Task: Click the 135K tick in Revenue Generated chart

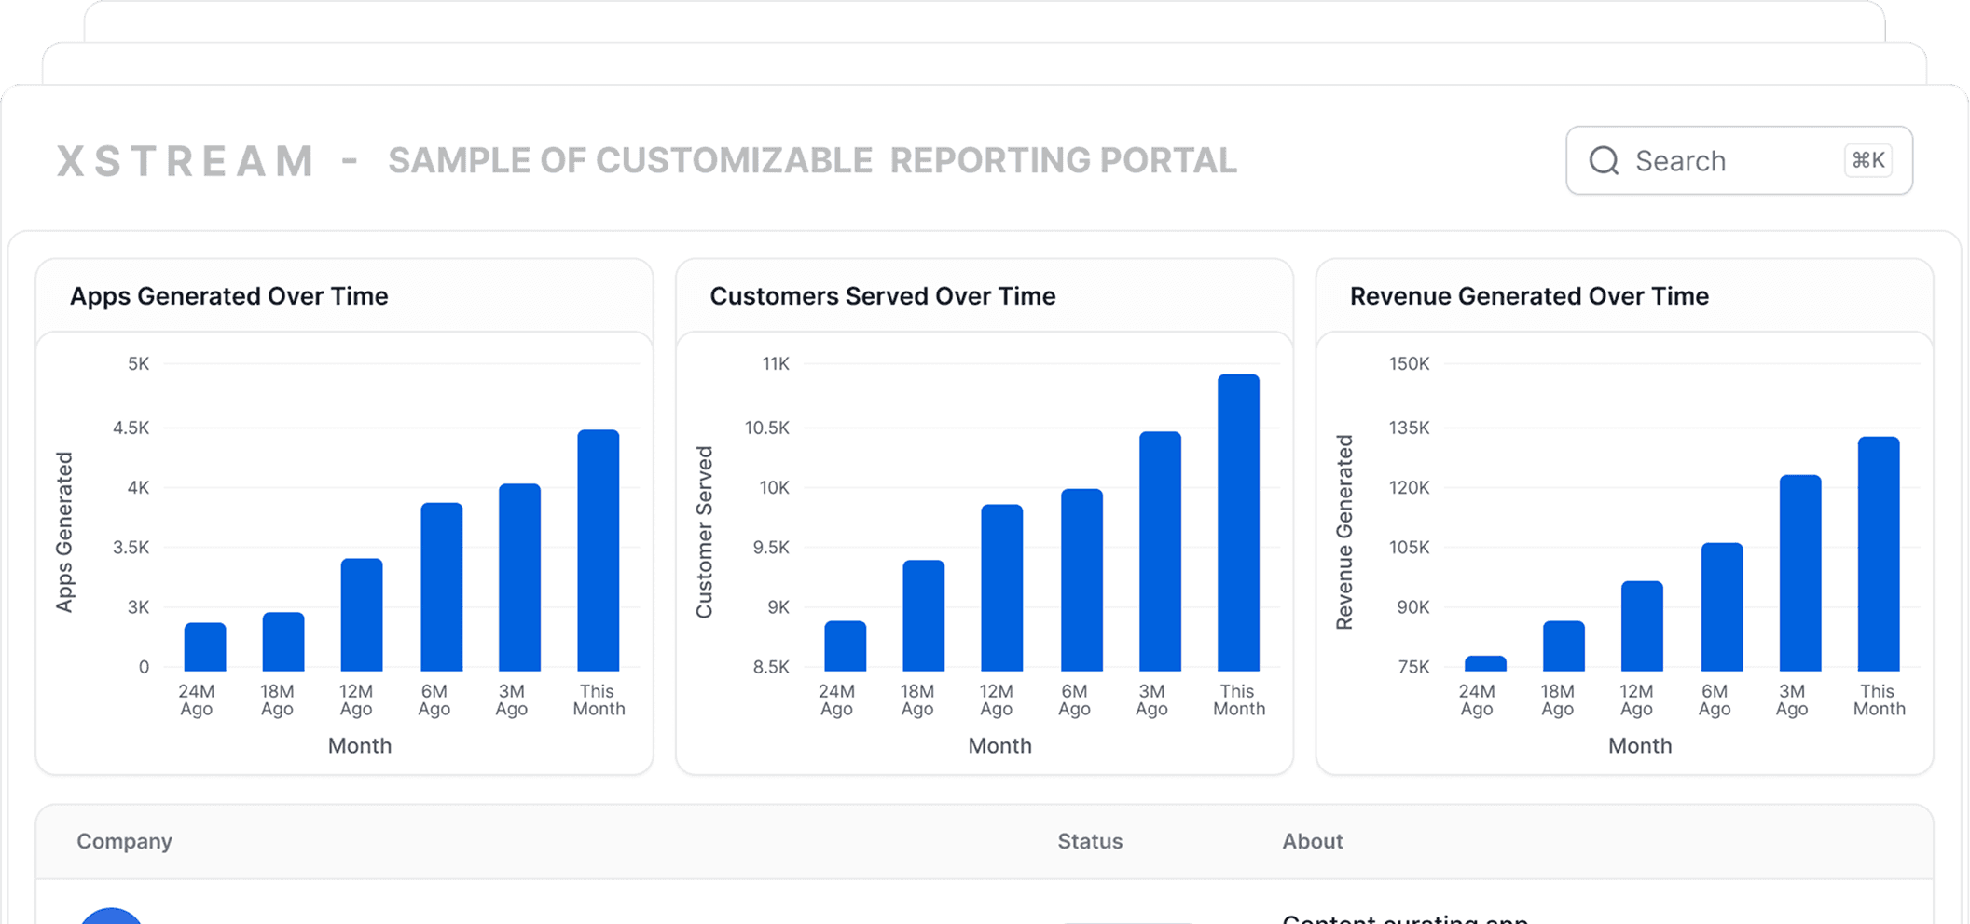Action: coord(1409,428)
